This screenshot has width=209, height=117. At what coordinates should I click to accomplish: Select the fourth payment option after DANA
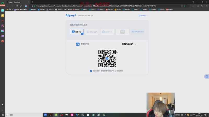click(x=122, y=32)
